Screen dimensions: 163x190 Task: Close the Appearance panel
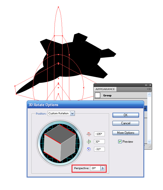(x=150, y=85)
